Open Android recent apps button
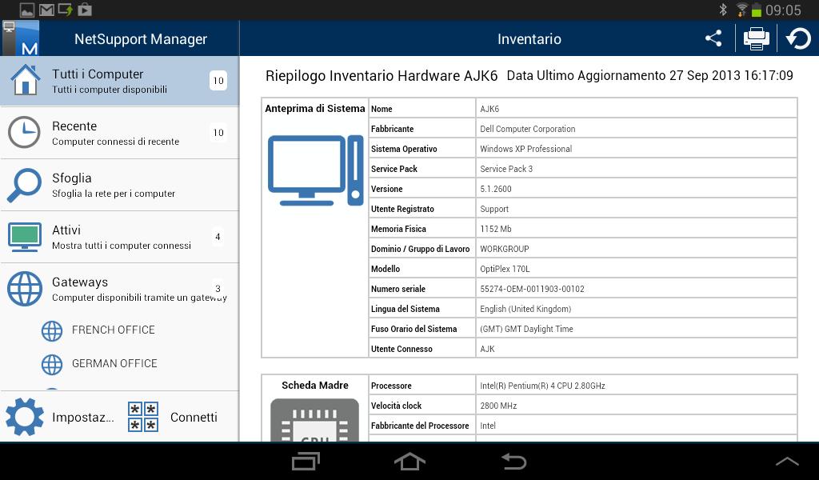819x480 pixels. (306, 462)
